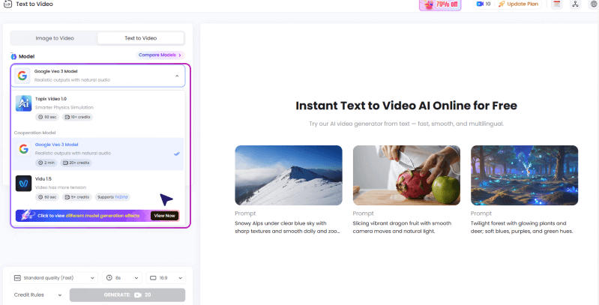This screenshot has width=599, height=305.
Task: Click the app logo beside Text to Video title
Action: coord(5,4)
